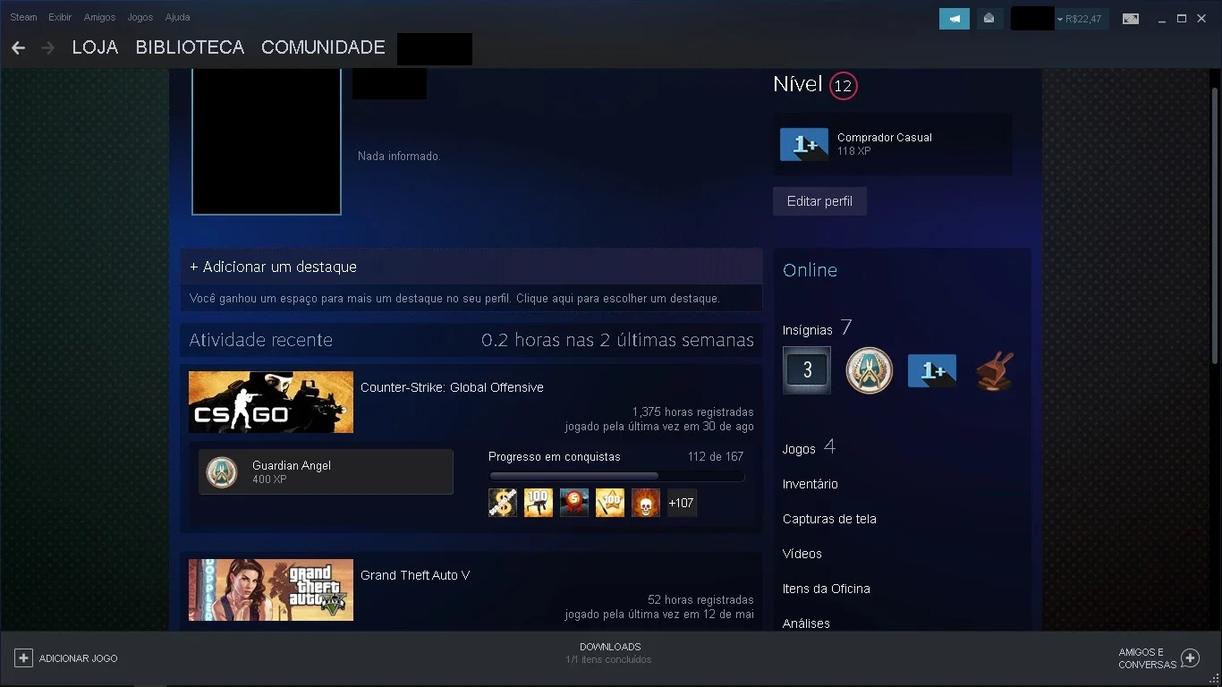Click the profile avatar image

267,141
